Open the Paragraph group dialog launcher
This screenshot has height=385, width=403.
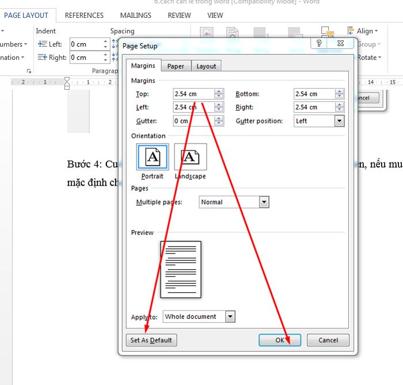click(29, 71)
